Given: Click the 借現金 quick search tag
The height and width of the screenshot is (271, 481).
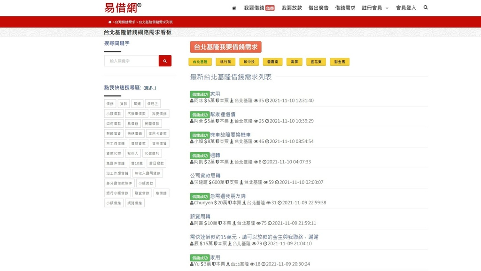Looking at the screenshot, I should click(x=153, y=104).
